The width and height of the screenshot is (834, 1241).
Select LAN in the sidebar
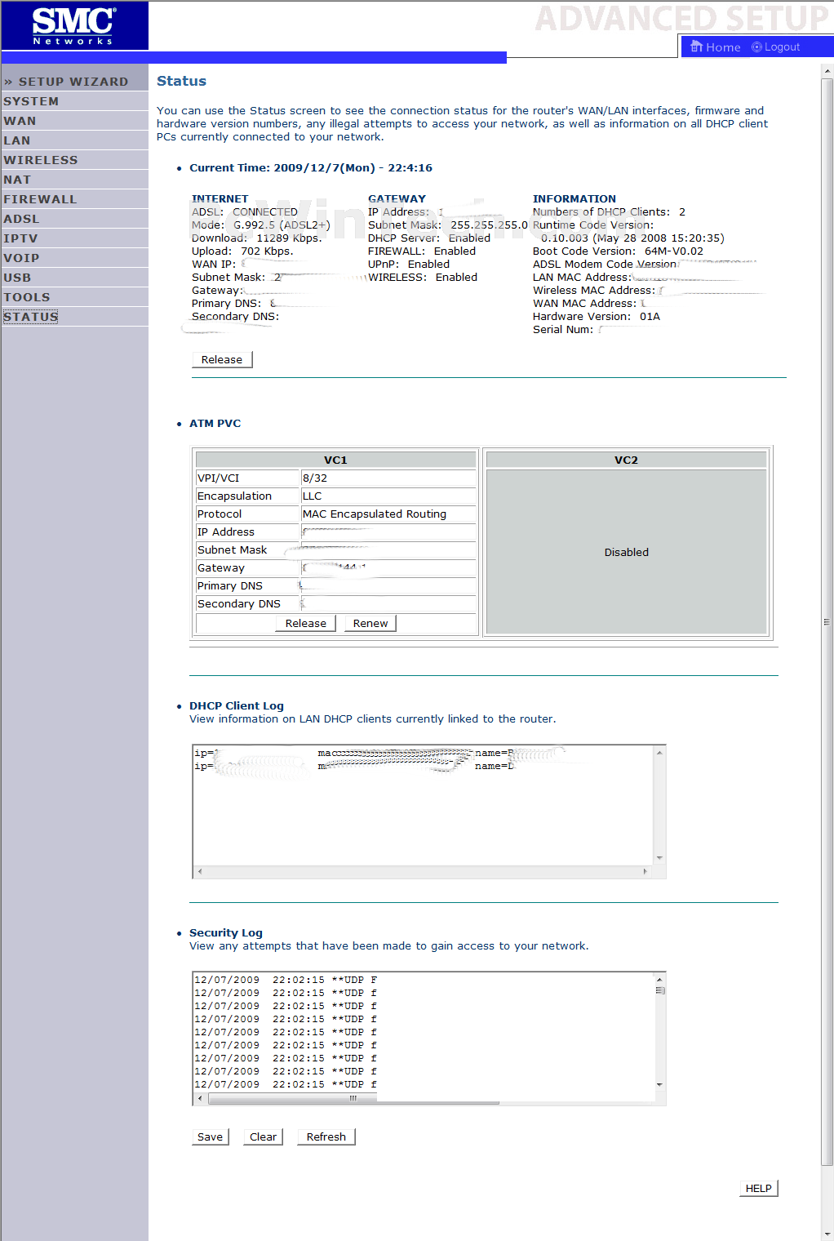pyautogui.click(x=16, y=140)
